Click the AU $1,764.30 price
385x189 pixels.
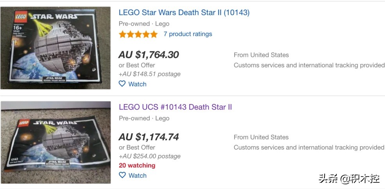tap(149, 55)
